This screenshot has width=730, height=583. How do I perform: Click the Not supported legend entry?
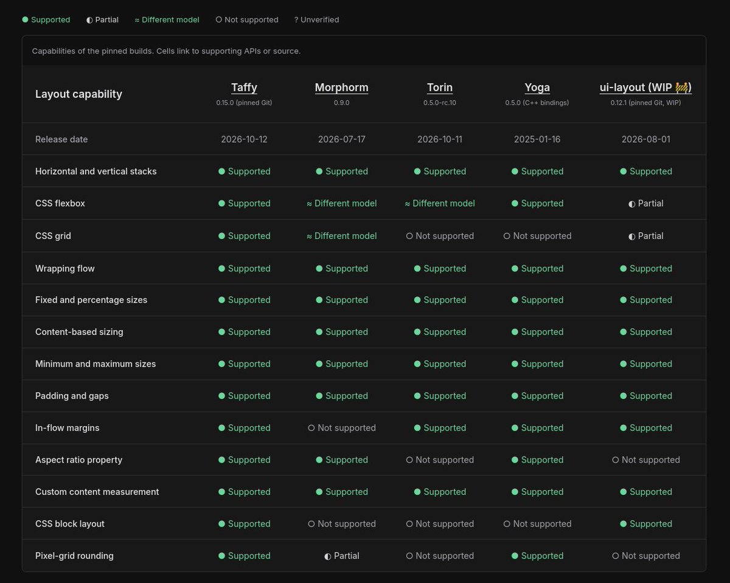tap(247, 19)
